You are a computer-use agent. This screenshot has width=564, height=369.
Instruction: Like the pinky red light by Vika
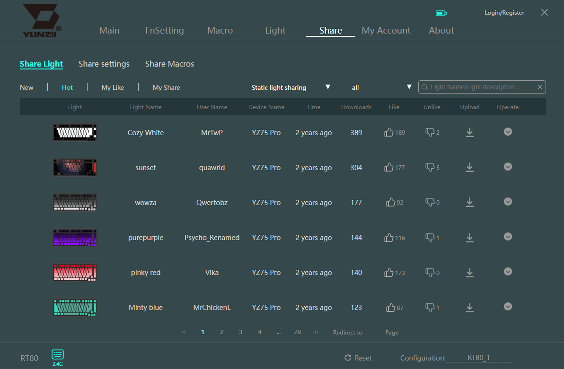click(x=389, y=272)
